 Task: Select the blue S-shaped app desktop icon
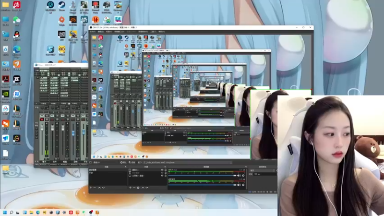click(50, 49)
